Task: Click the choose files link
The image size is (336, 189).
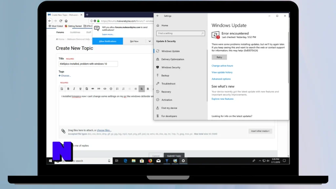Action: pyautogui.click(x=104, y=130)
